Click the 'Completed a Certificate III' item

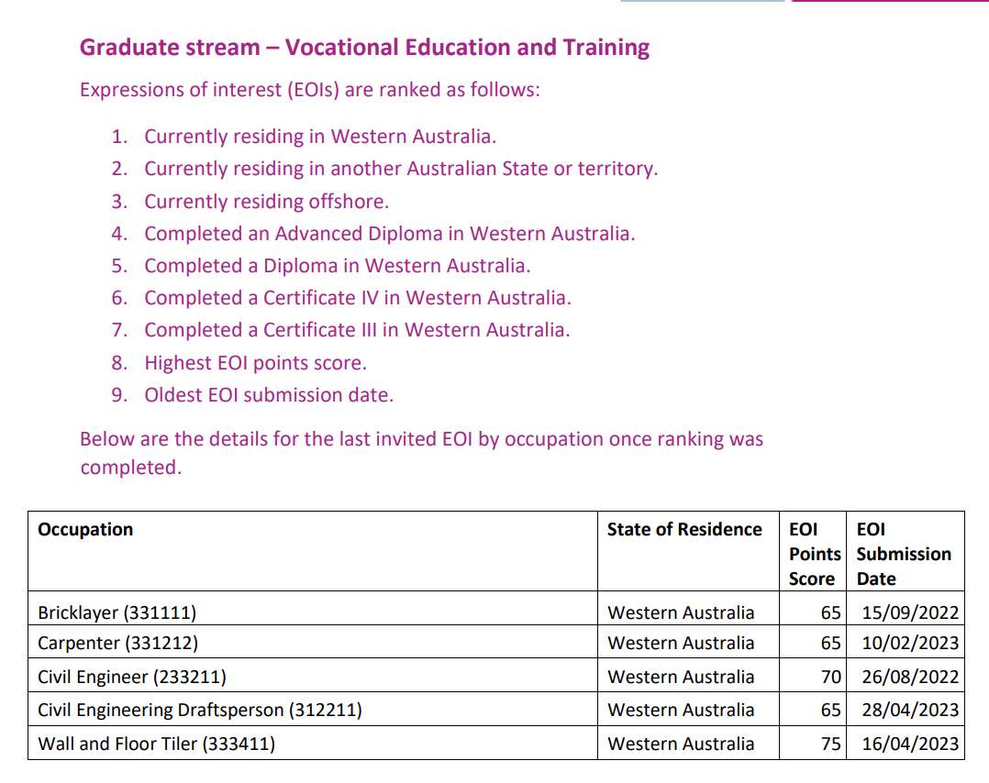(x=357, y=330)
